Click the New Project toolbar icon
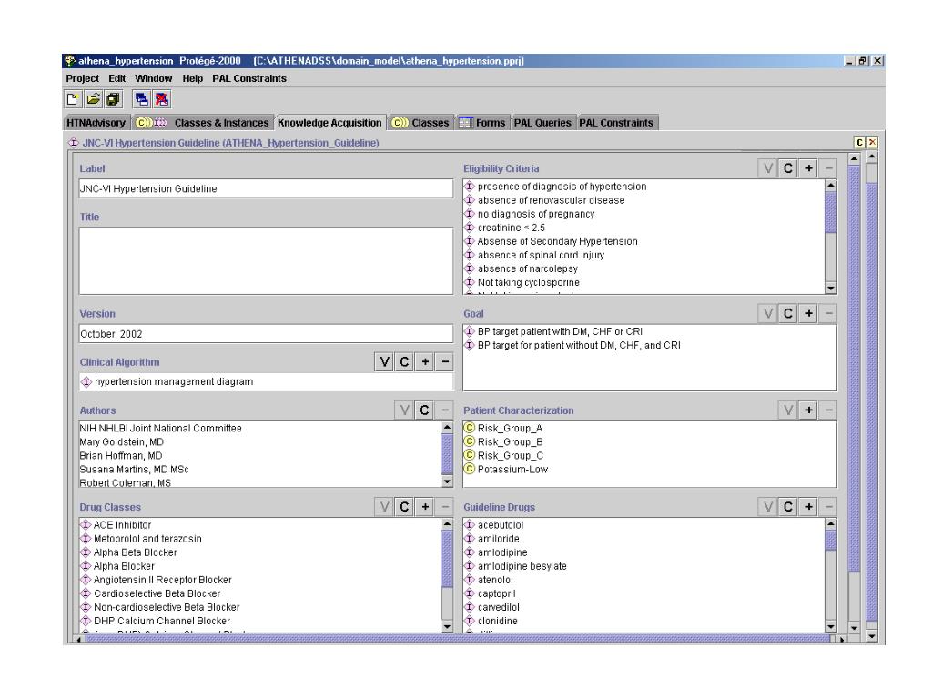Image resolution: width=932 pixels, height=699 pixels. 73,99
